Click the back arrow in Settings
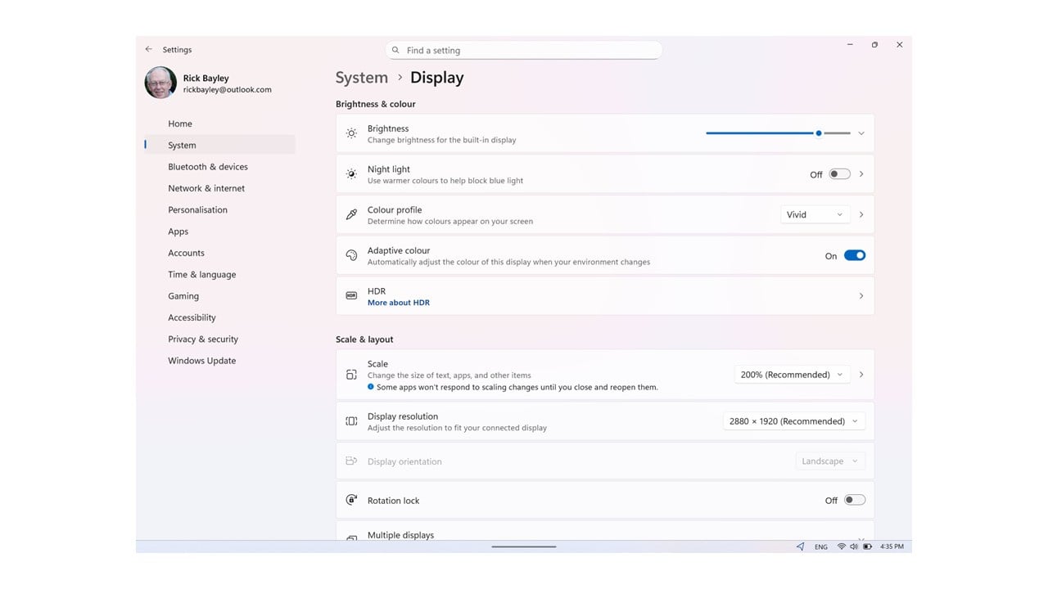Image resolution: width=1048 pixels, height=589 pixels. 148,49
